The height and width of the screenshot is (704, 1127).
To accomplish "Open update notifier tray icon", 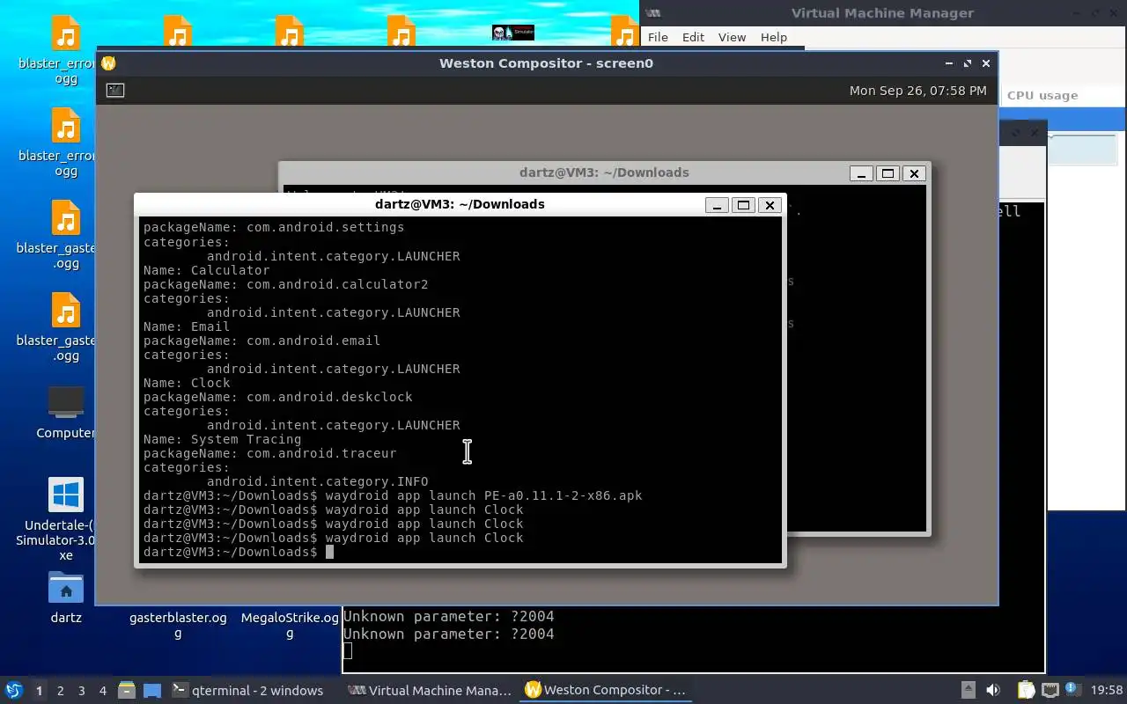I will click(x=1073, y=689).
